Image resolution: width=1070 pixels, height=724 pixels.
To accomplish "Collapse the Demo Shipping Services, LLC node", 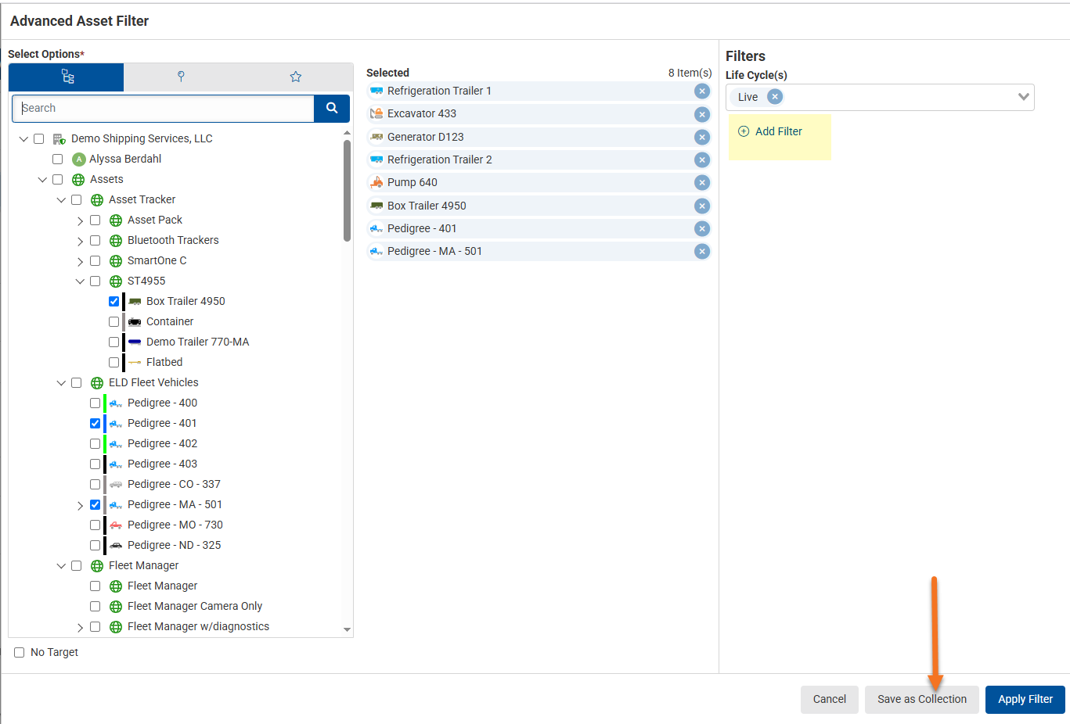I will (x=23, y=139).
